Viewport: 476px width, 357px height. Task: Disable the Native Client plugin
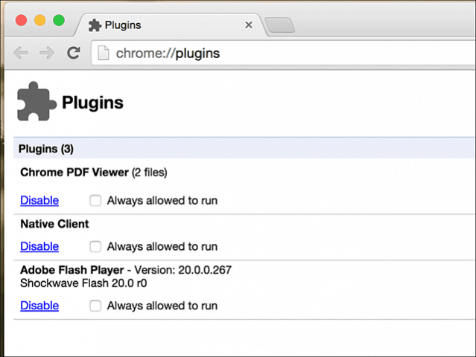point(39,246)
